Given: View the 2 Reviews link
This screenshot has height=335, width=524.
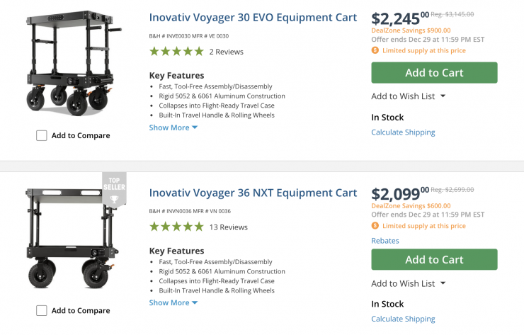Looking at the screenshot, I should [227, 52].
